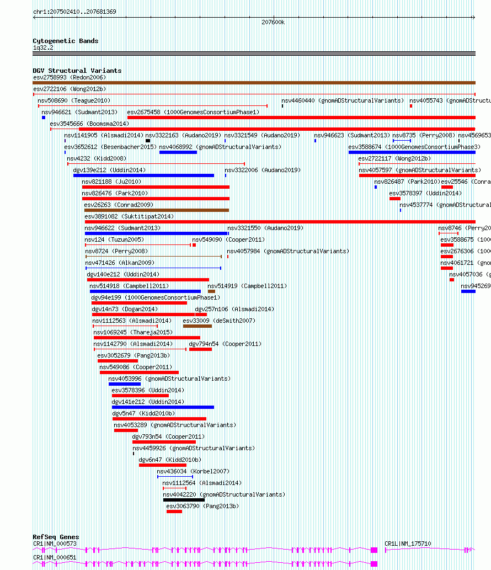Image resolution: width=491 pixels, height=570 pixels.
Task: Click esv33009 (deSmith2007) label
Action: click(x=219, y=322)
